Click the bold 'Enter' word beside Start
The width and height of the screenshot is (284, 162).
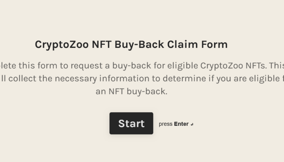click(x=181, y=124)
